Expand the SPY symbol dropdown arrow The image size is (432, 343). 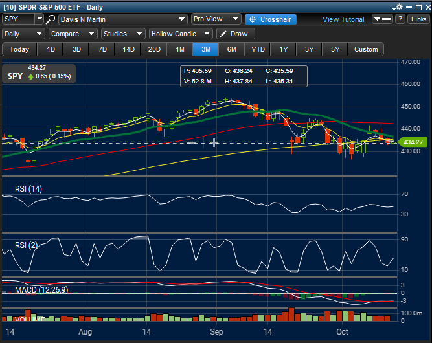click(40, 19)
